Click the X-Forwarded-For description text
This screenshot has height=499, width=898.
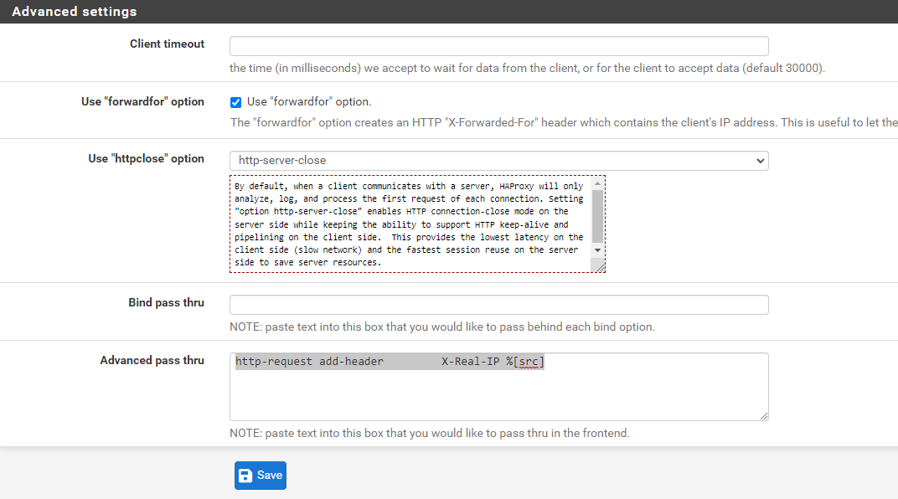pyautogui.click(x=564, y=122)
